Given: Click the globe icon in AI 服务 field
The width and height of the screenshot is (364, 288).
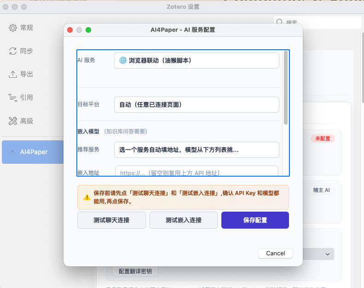Looking at the screenshot, I should (x=123, y=60).
